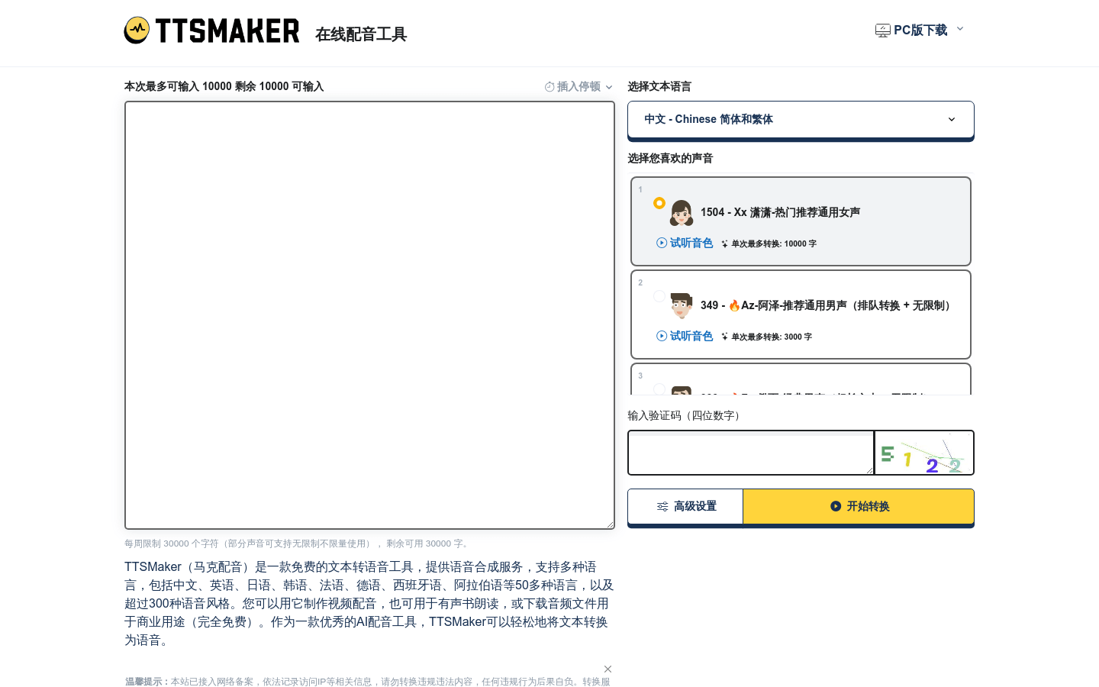This screenshot has height=687, width=1099.
Task: Select radio button for 1504 潇潇 voice
Action: 659,203
